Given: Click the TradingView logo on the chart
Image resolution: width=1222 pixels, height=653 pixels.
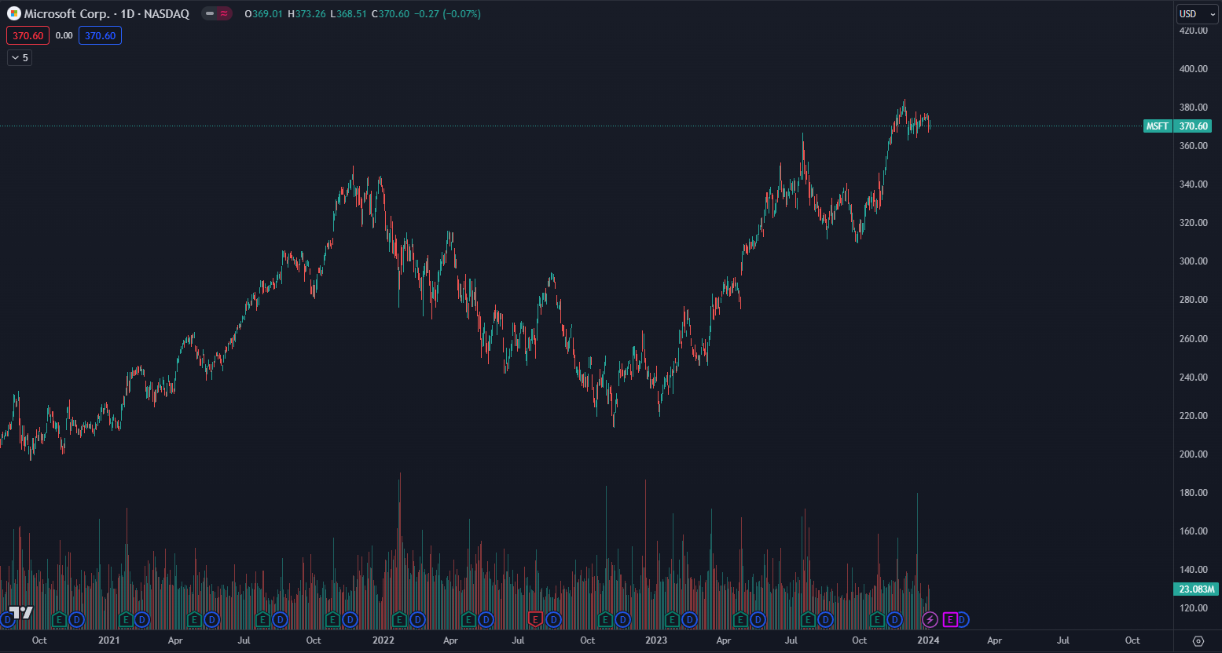Looking at the screenshot, I should click(x=22, y=612).
